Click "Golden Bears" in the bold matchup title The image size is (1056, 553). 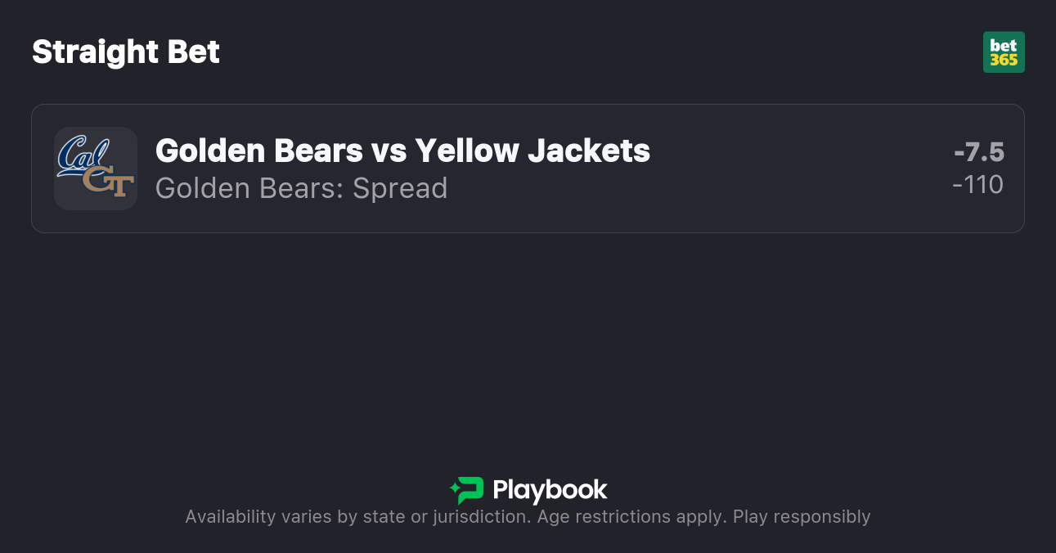(258, 151)
